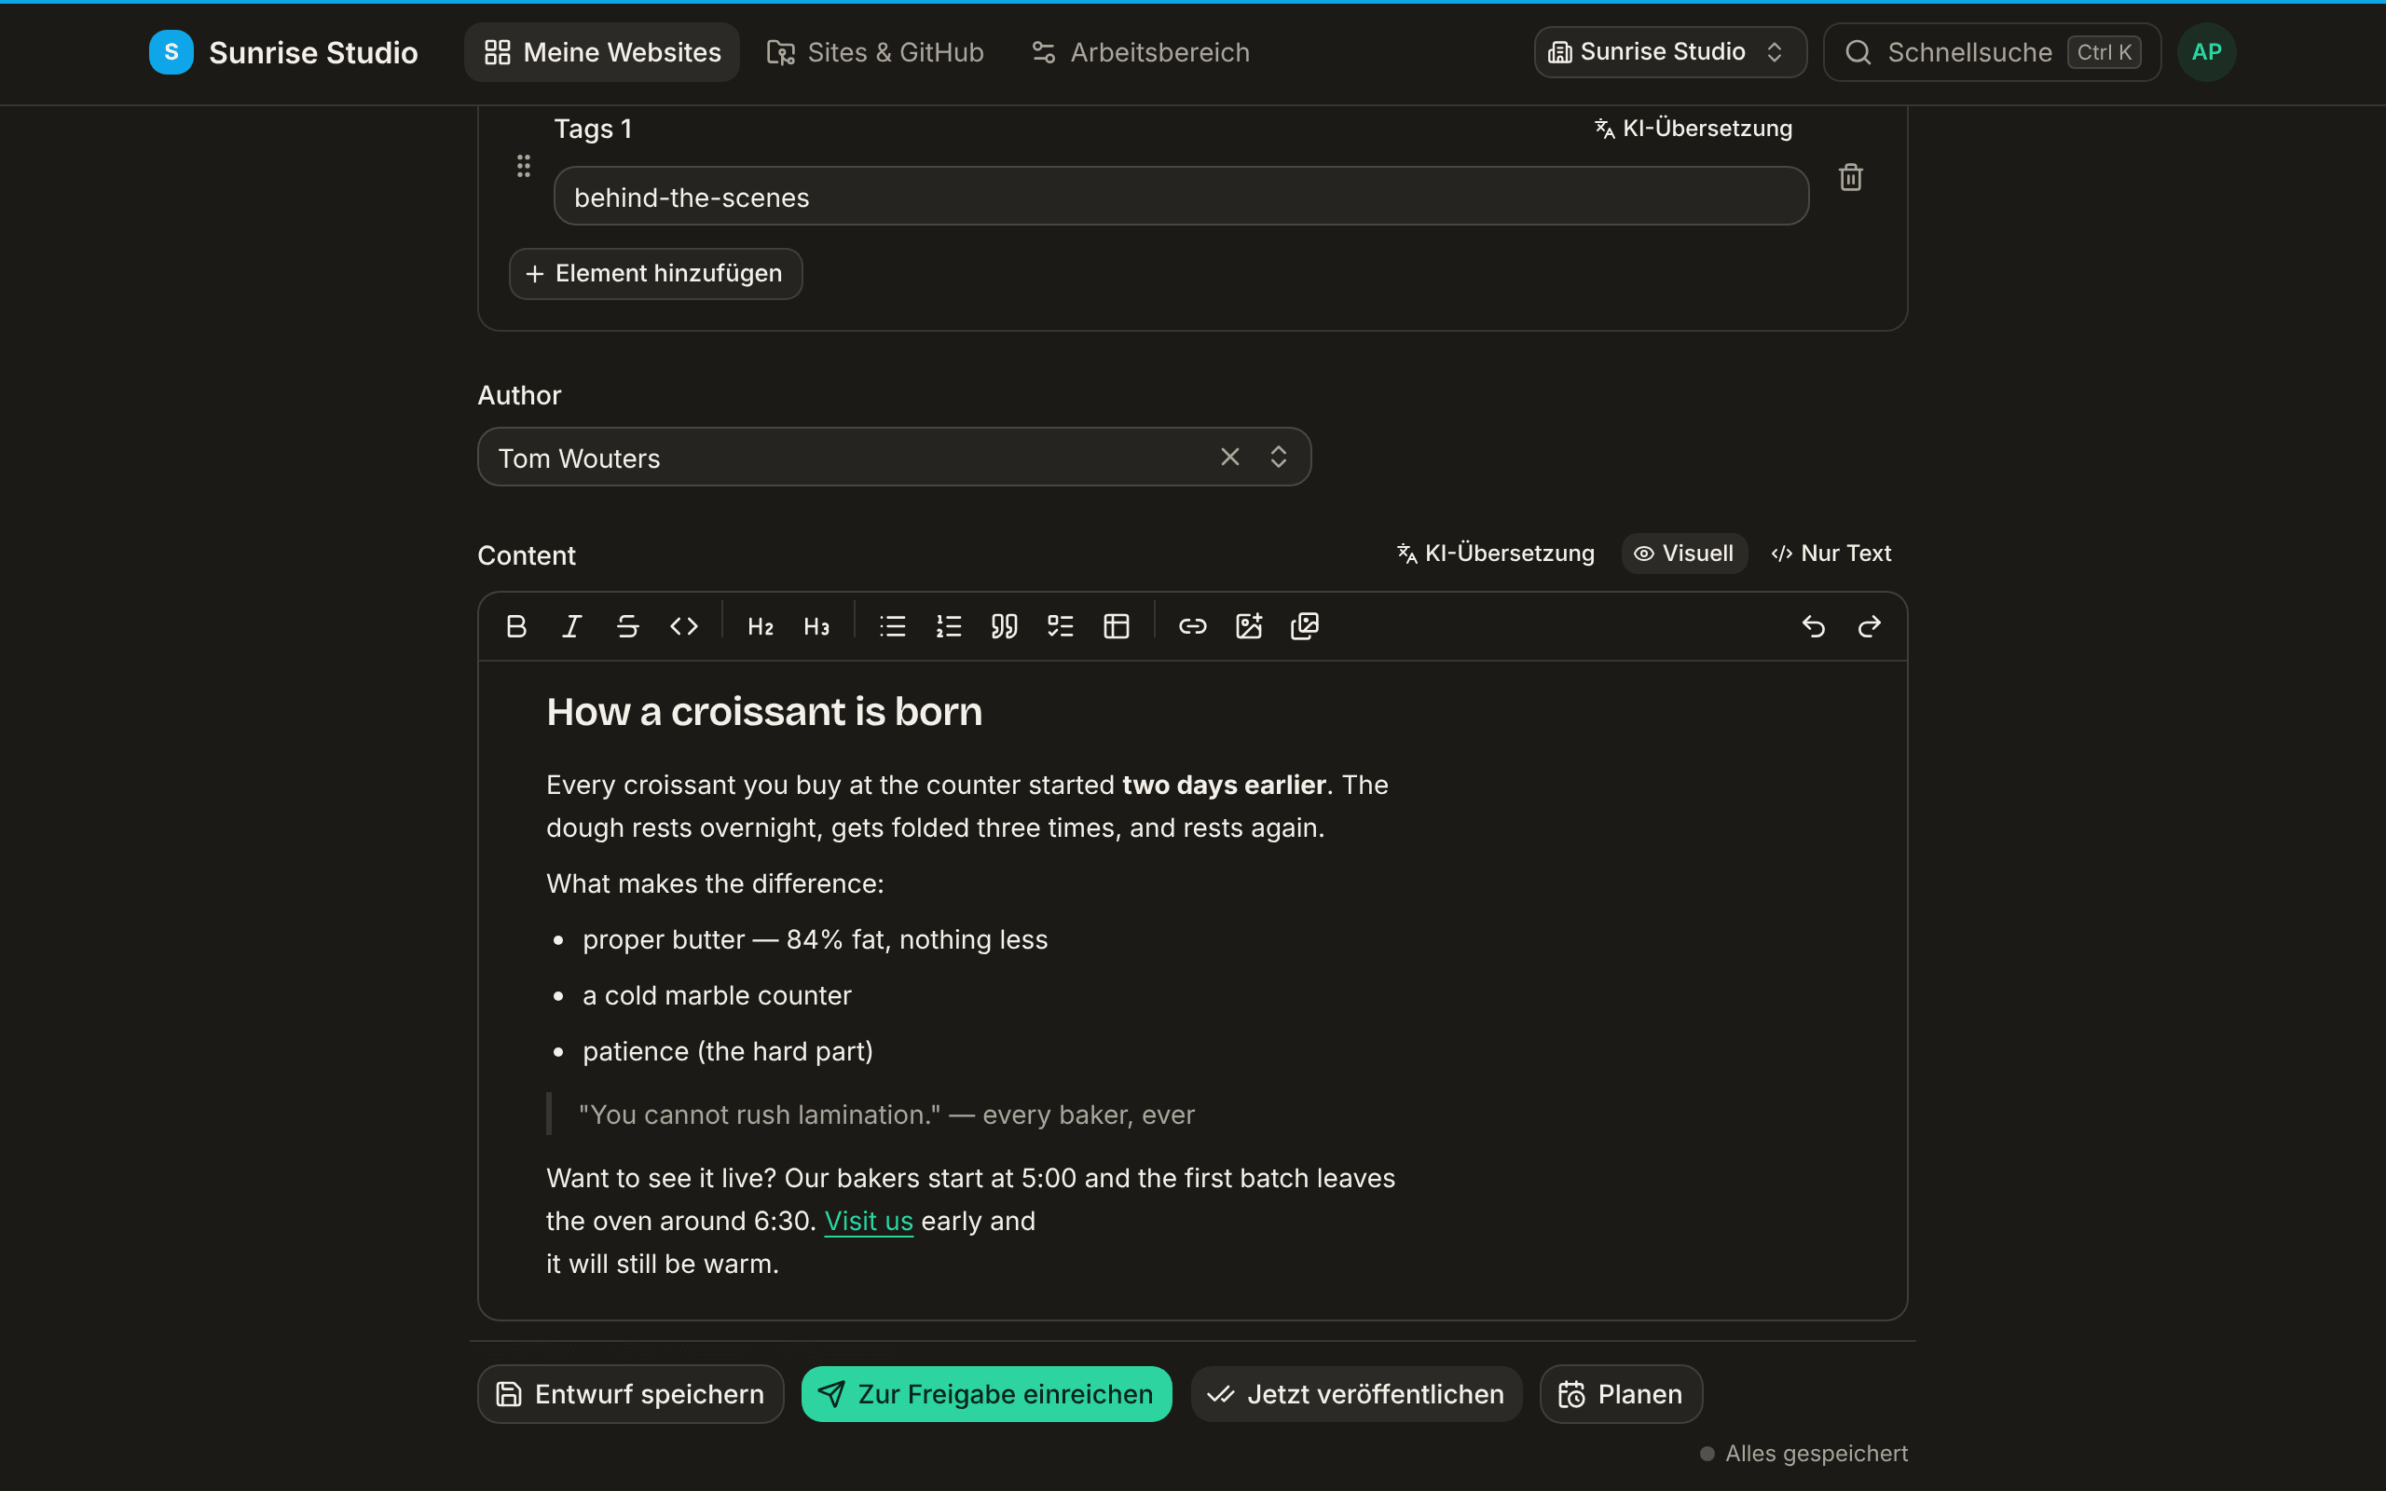Insert inline code formatting
Image resolution: width=2386 pixels, height=1491 pixels.
click(x=684, y=626)
